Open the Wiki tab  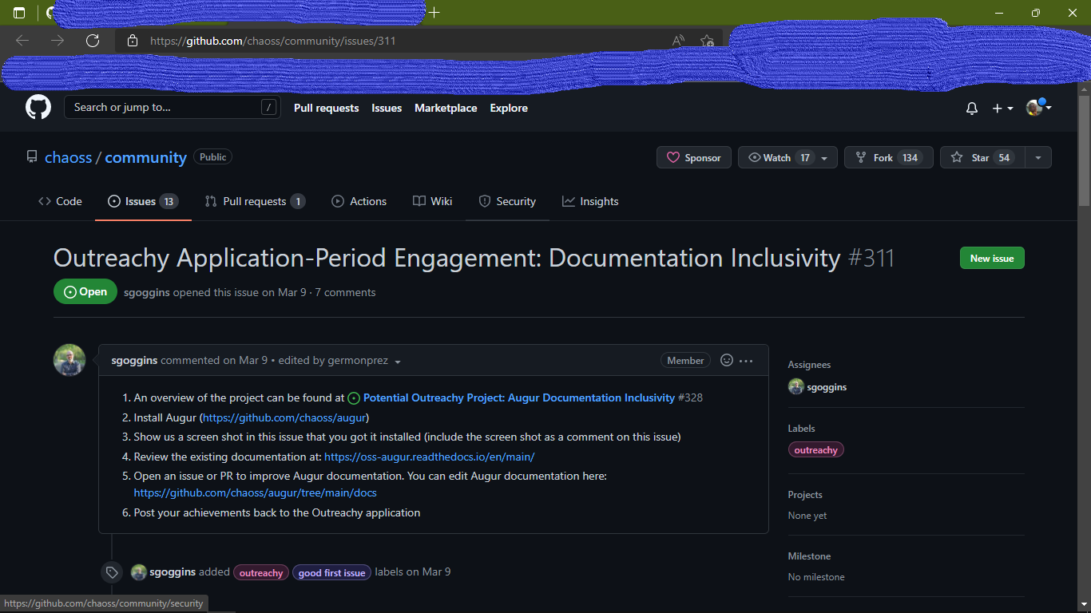pos(433,201)
